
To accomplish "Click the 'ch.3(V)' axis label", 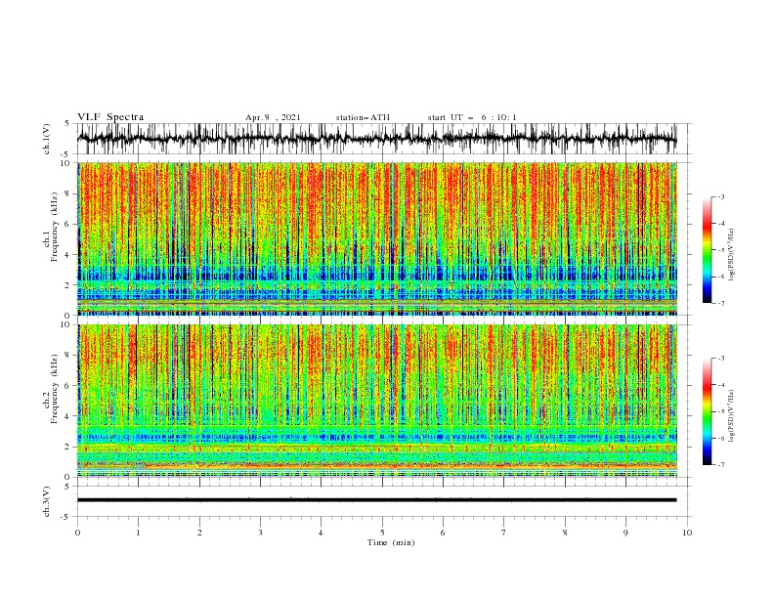I will (47, 501).
